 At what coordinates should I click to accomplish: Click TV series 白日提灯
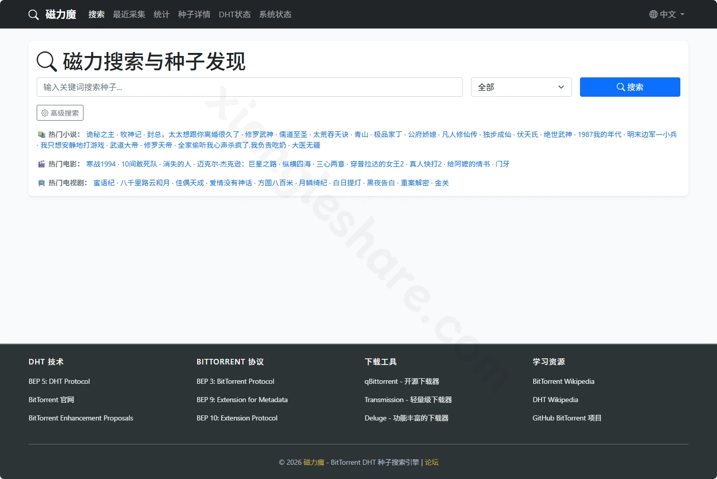[x=347, y=183]
